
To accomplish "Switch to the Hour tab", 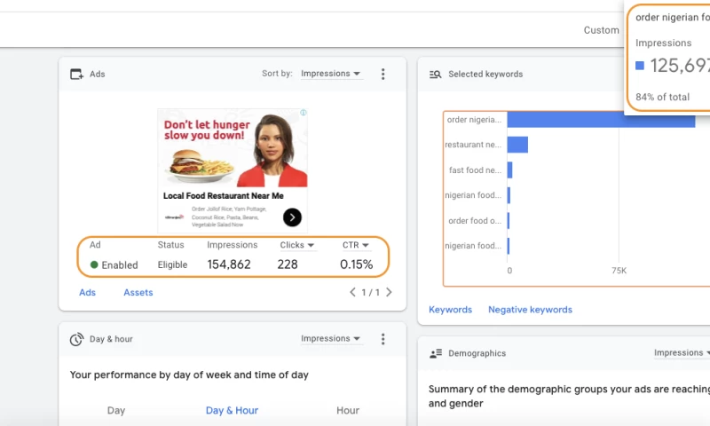I will click(348, 410).
